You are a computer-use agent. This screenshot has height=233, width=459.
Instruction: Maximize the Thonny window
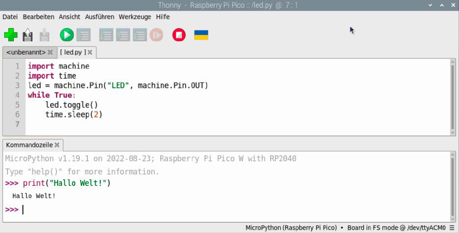click(x=442, y=5)
